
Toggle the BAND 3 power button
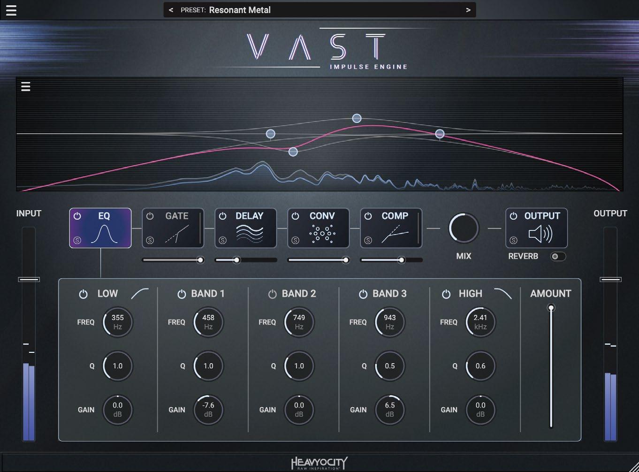click(x=363, y=294)
